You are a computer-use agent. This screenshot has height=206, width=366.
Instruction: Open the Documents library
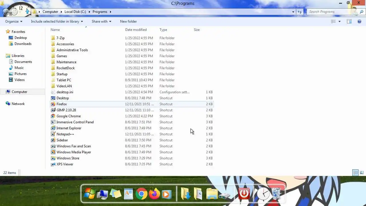click(23, 62)
